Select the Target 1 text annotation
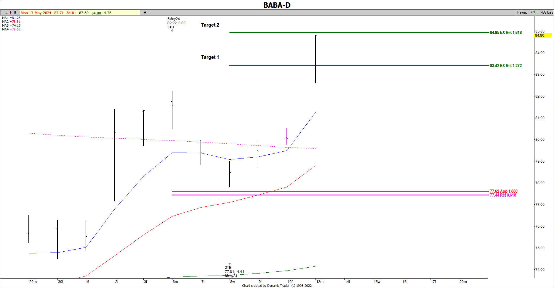The width and height of the screenshot is (554, 288). point(210,57)
